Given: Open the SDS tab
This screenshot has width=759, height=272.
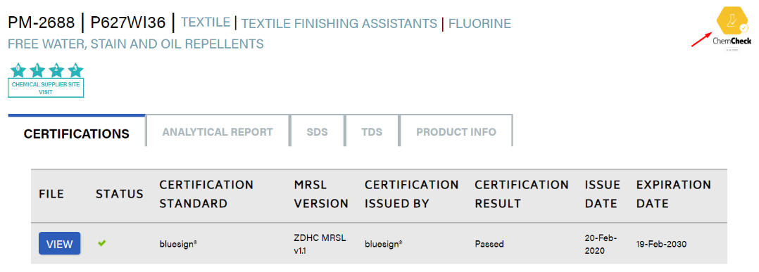Looking at the screenshot, I should (317, 131).
